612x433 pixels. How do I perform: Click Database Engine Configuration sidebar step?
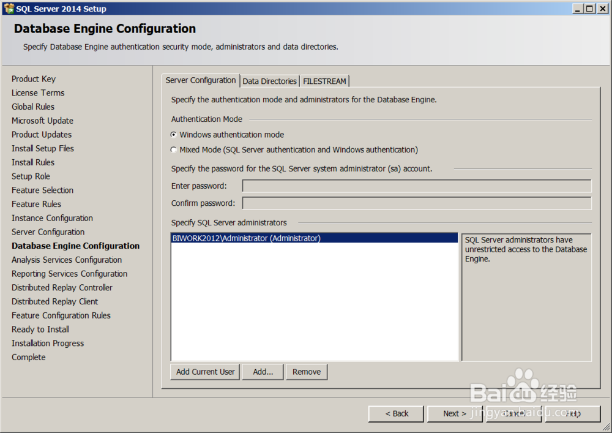pyautogui.click(x=75, y=246)
